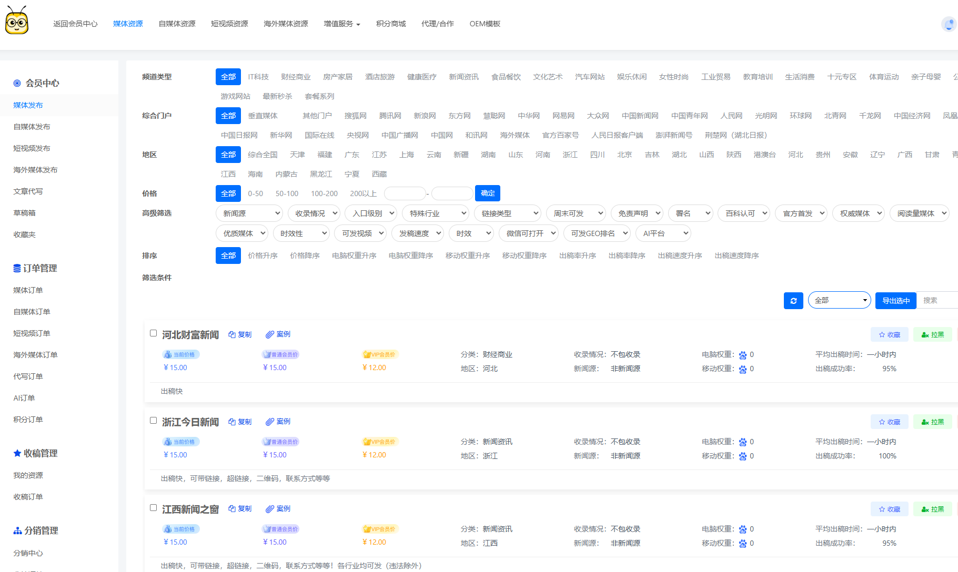Check the 浙江今日新闻 checkbox
The image size is (958, 572).
pyautogui.click(x=153, y=420)
